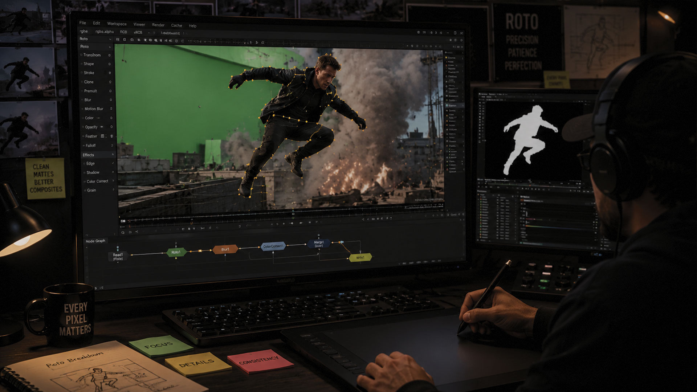
Task: Open the Roto dropdown above the panel
Action: coord(96,39)
